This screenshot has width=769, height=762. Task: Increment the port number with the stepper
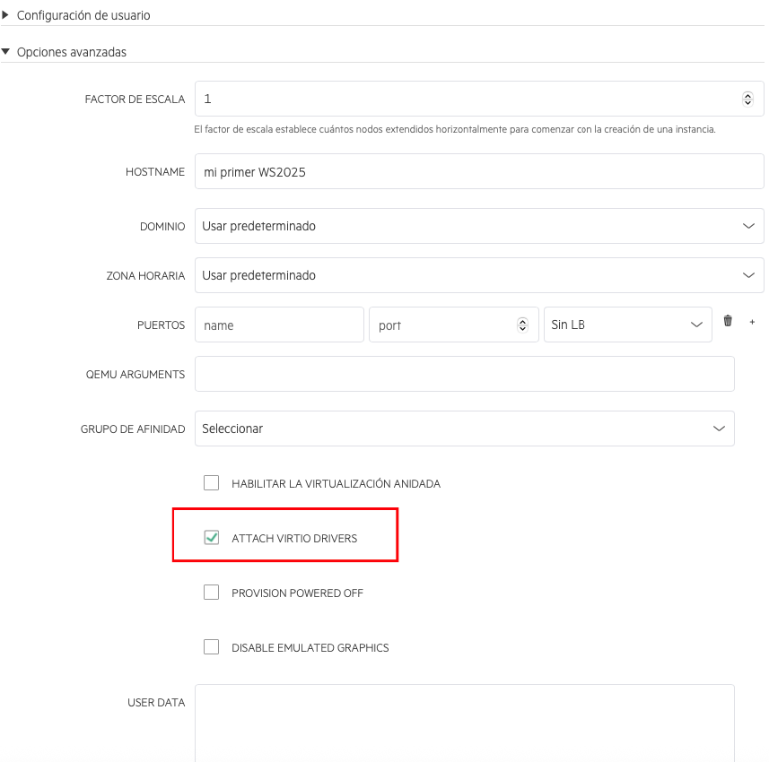(522, 321)
